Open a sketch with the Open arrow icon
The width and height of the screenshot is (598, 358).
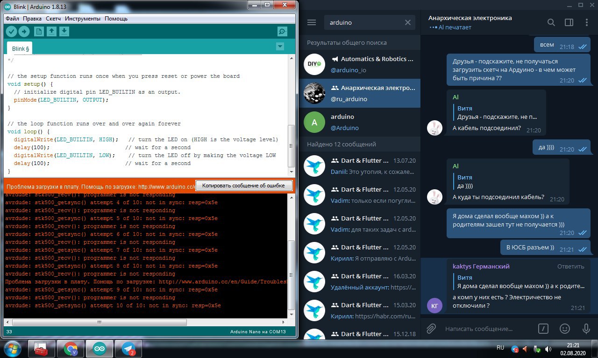[x=52, y=32]
